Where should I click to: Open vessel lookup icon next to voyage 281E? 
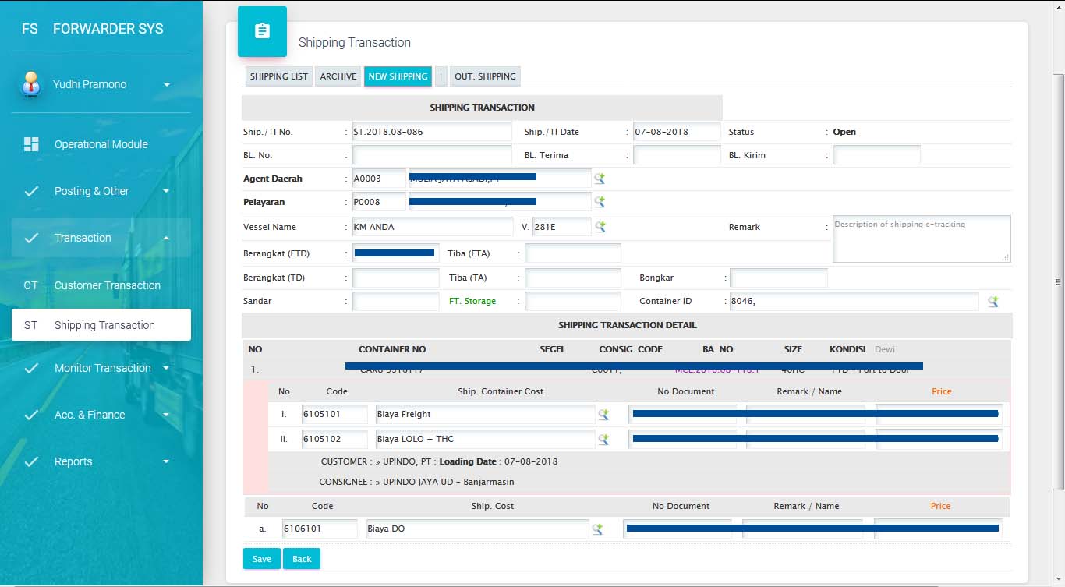(600, 227)
